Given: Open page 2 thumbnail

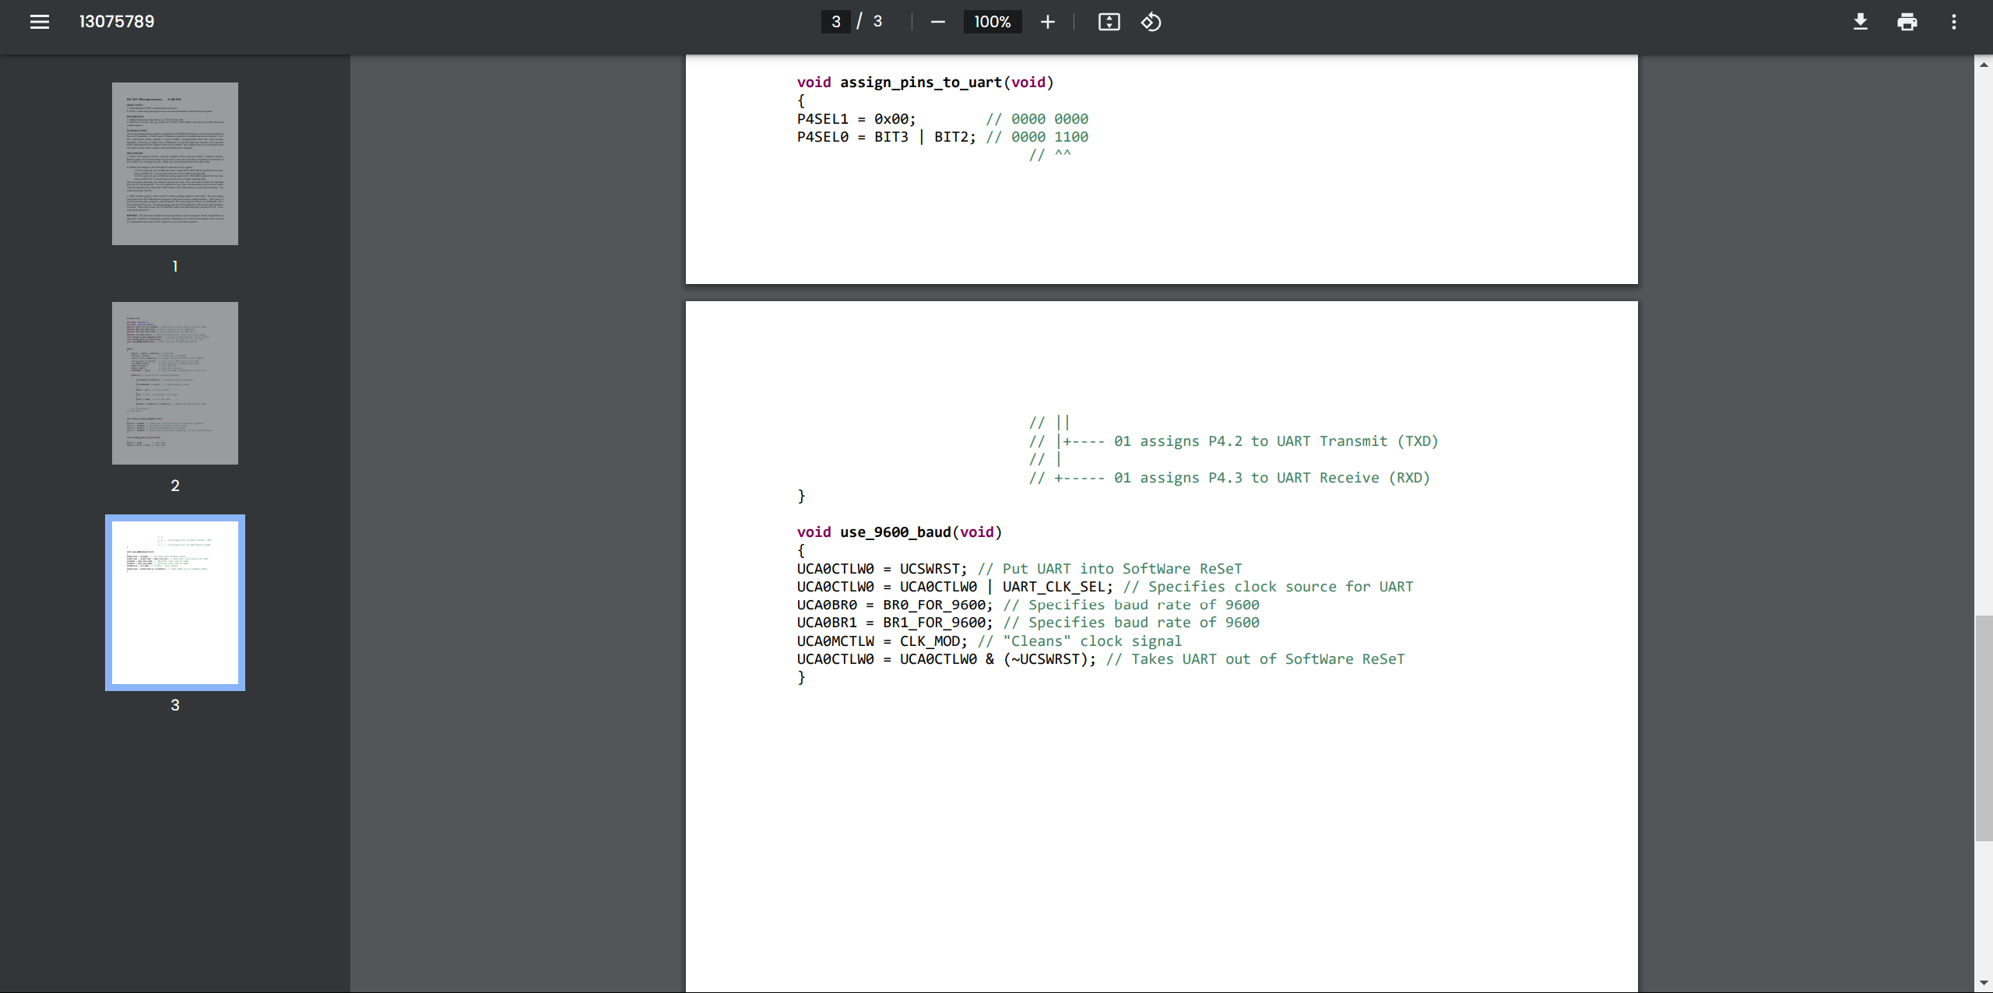Looking at the screenshot, I should (175, 383).
